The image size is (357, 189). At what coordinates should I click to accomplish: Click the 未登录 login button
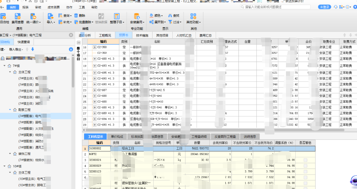(324, 7)
